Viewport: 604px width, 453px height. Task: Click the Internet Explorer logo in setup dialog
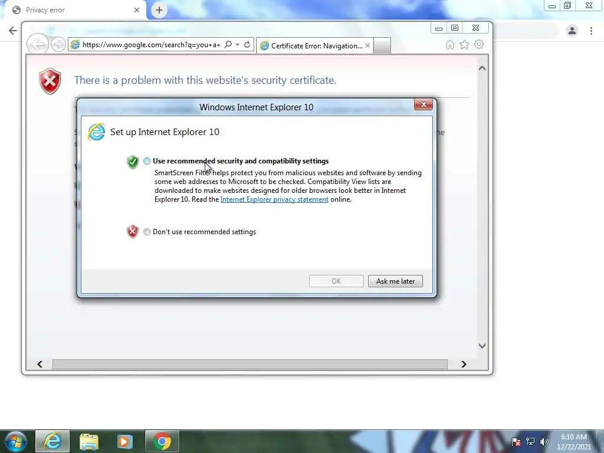point(96,132)
